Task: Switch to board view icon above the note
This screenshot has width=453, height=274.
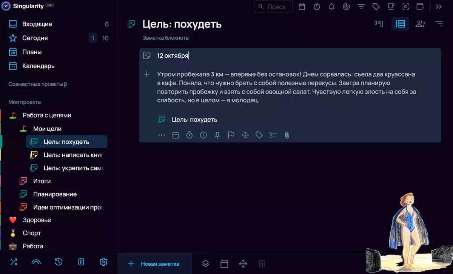Action: pyautogui.click(x=378, y=24)
